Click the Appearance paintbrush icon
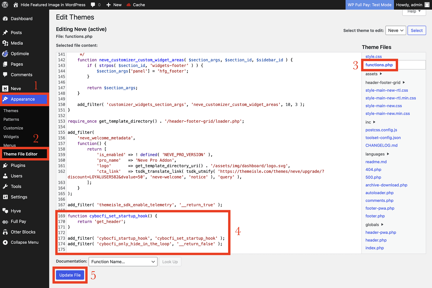The width and height of the screenshot is (432, 288). [5, 99]
